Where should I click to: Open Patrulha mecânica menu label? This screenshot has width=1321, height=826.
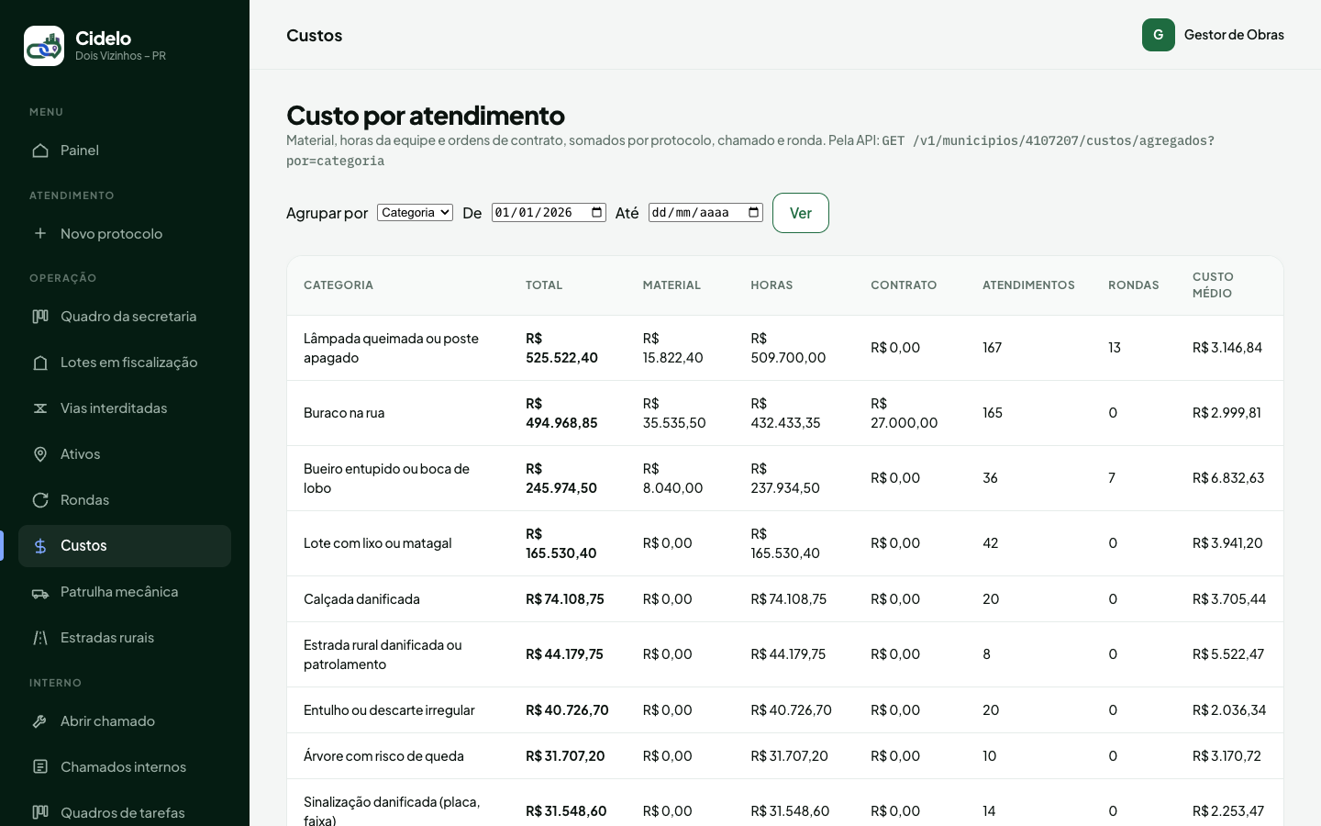click(x=119, y=592)
